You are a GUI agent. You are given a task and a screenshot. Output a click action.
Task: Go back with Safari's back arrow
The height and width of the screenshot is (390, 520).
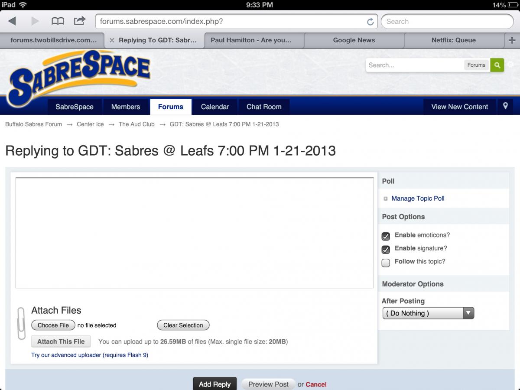[12, 21]
